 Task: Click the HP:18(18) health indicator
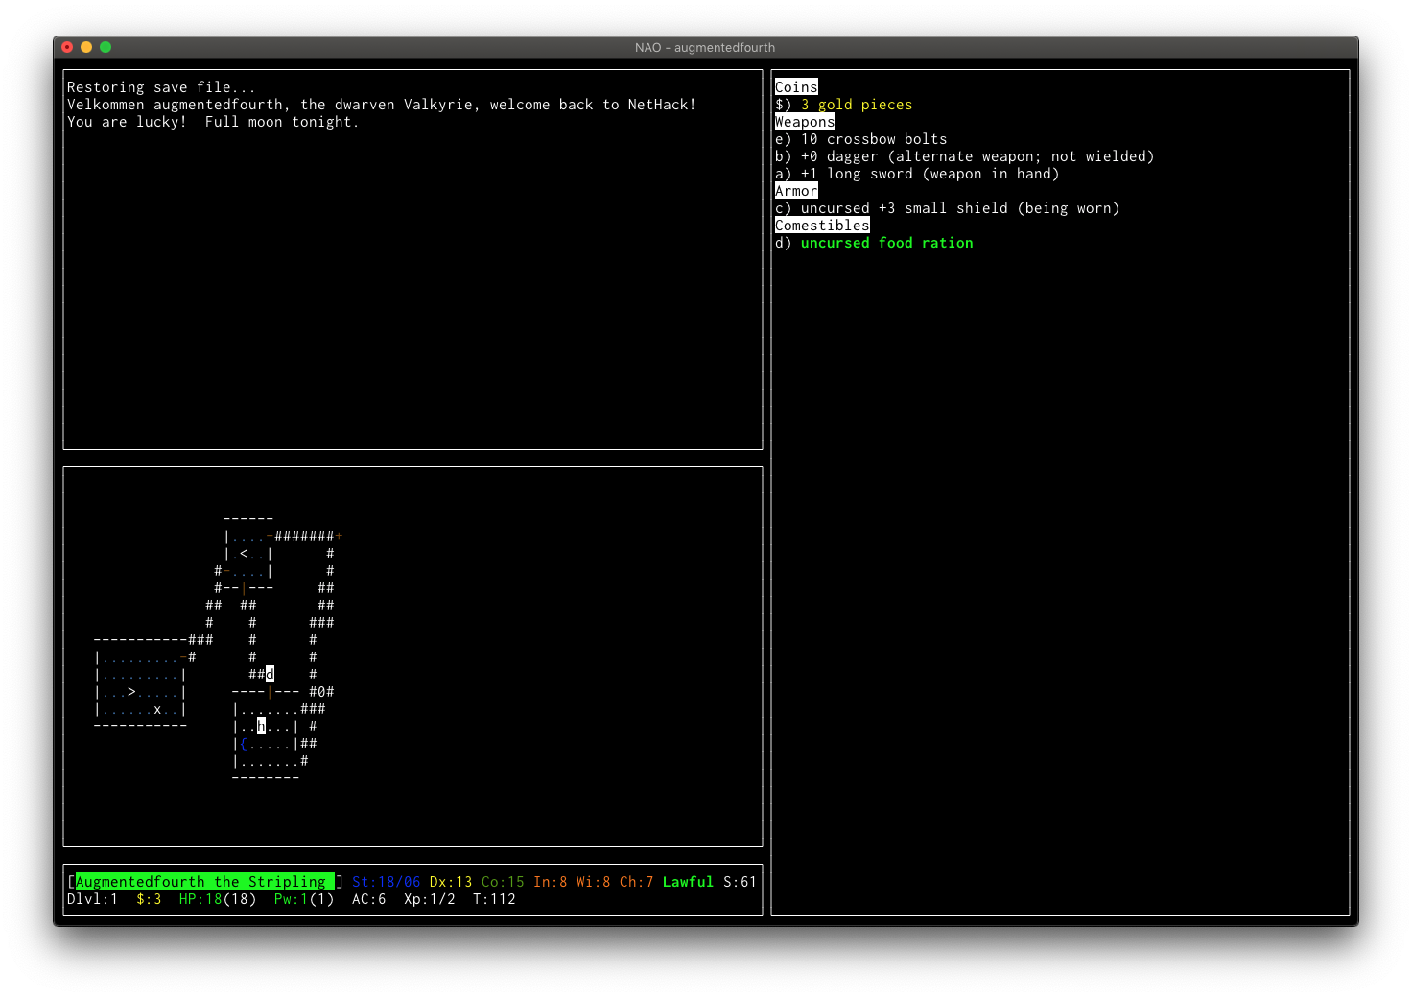click(217, 899)
